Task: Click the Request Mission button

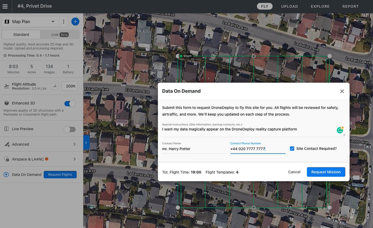Action: [326, 172]
